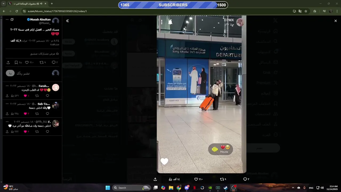Repost Sxb-To's reply
This screenshot has width=341, height=192.
(37, 114)
